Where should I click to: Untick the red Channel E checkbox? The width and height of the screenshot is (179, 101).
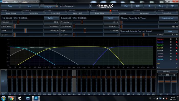[110, 11]
